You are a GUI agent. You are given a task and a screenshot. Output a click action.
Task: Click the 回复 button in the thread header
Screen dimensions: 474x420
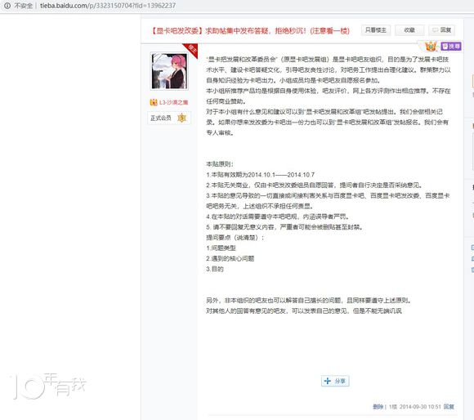(441, 30)
